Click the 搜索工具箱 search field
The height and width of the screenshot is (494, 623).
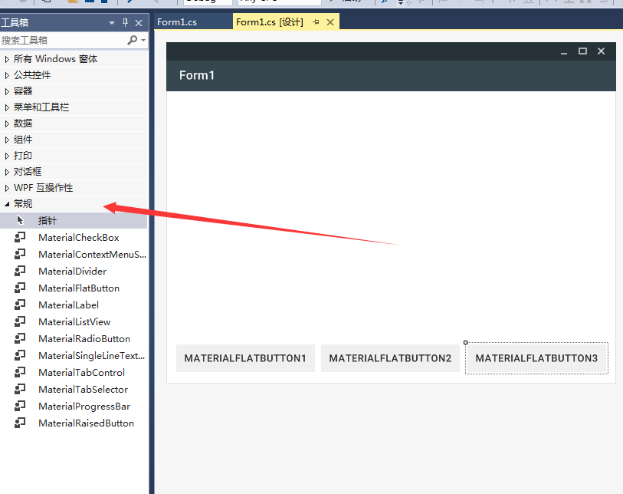(64, 40)
